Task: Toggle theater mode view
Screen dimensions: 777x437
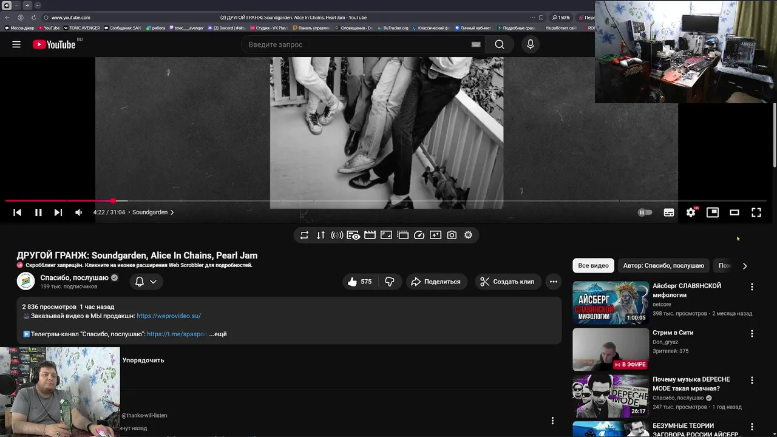Action: coord(735,212)
